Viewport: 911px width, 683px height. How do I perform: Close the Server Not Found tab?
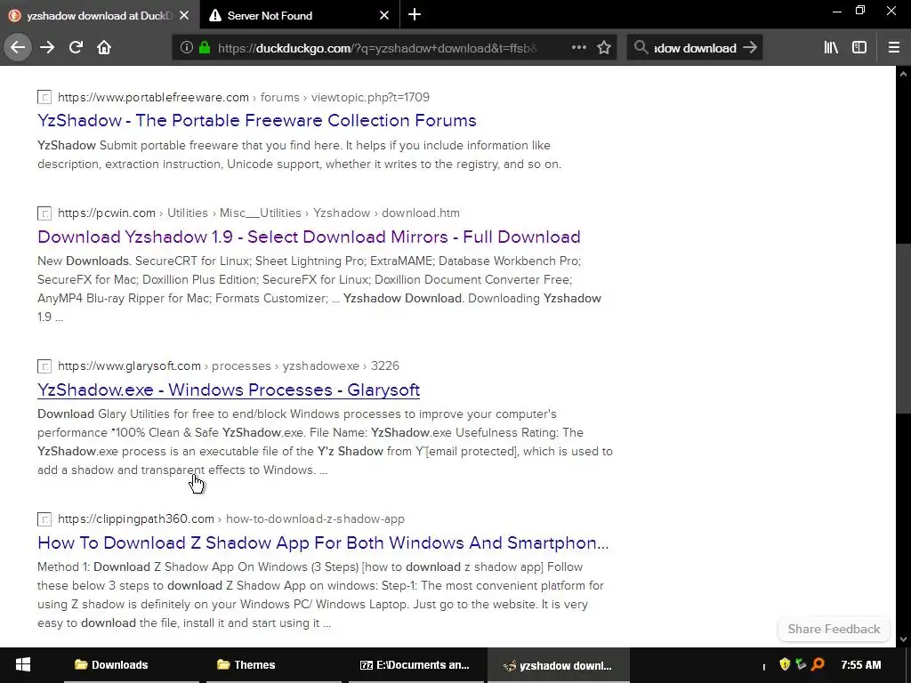tap(384, 16)
